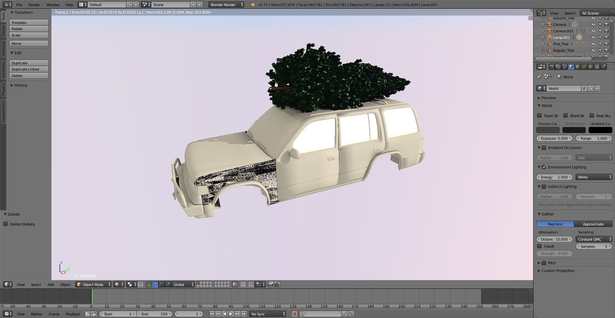Screen dimensions: 615x318
Task: Enable the Ambient Occlusion checkbox
Action: pyautogui.click(x=544, y=148)
